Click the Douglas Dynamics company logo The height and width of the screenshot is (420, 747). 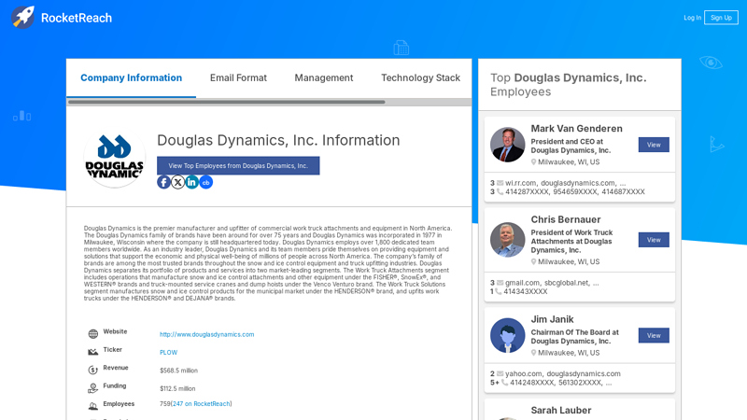tap(114, 159)
